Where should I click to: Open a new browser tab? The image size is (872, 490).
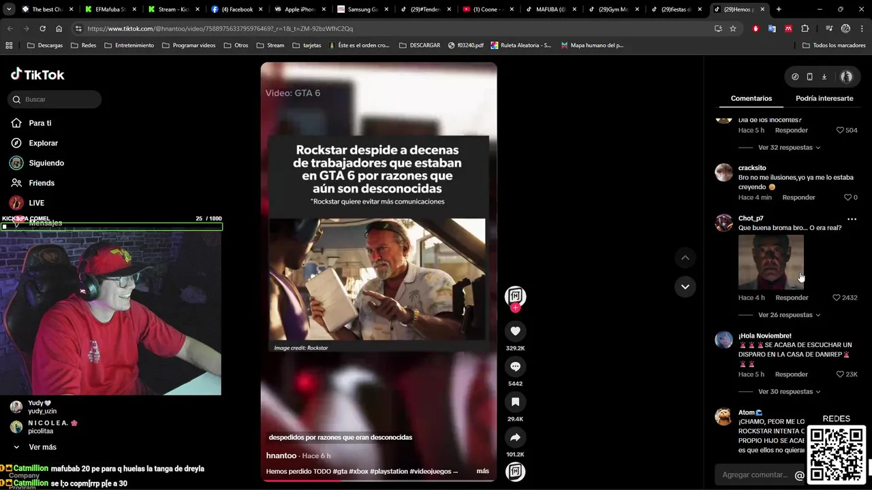[779, 10]
